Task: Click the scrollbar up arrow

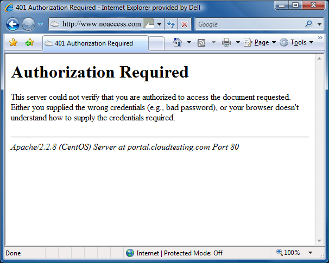Action: (319, 59)
